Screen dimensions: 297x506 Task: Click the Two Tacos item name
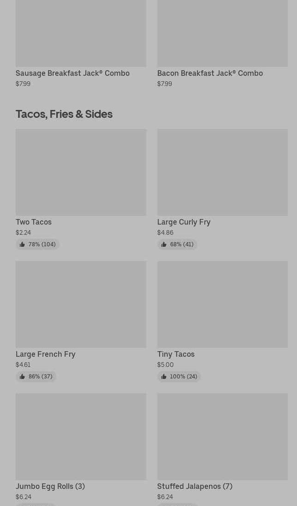coord(34,222)
